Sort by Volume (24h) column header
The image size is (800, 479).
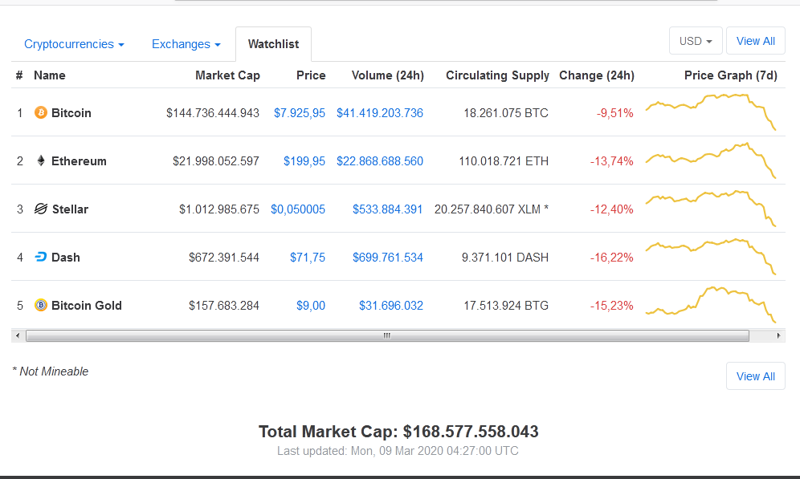388,75
